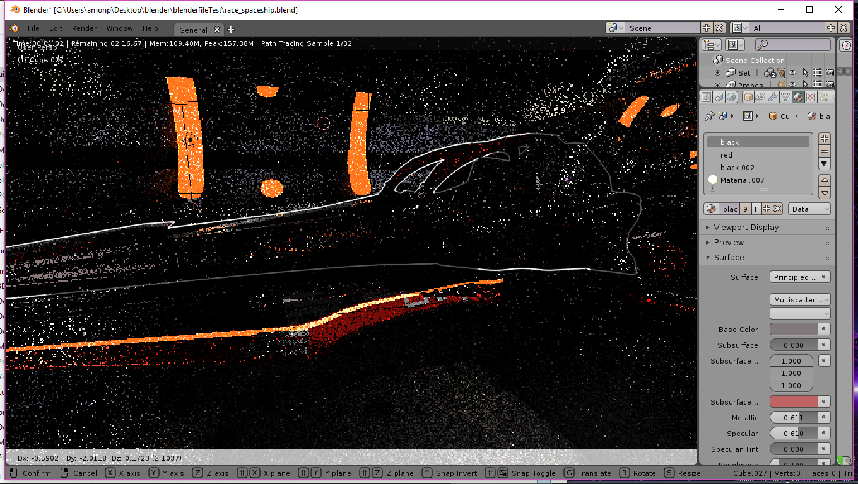Click the outliner search filter field

tap(793, 45)
